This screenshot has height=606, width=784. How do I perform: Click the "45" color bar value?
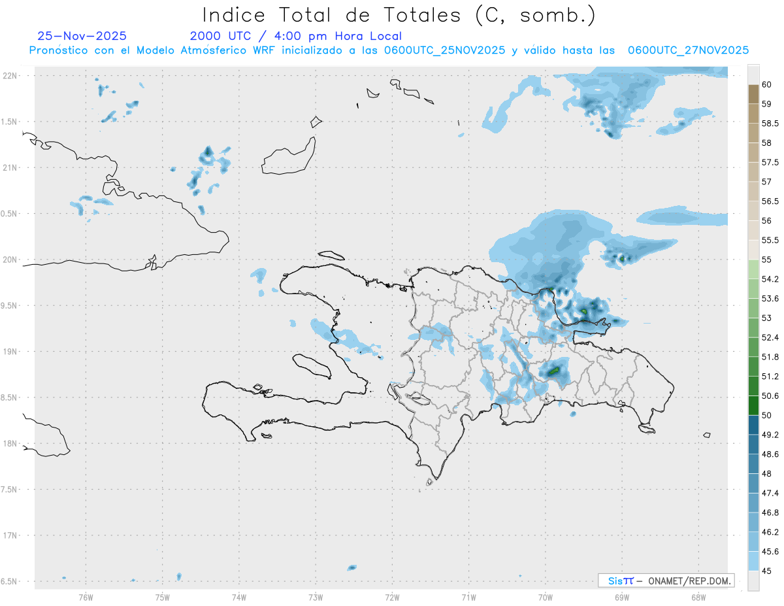coord(767,571)
